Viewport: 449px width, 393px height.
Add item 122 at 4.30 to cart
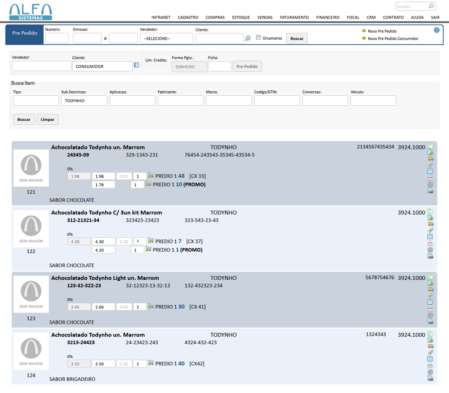coord(151,241)
